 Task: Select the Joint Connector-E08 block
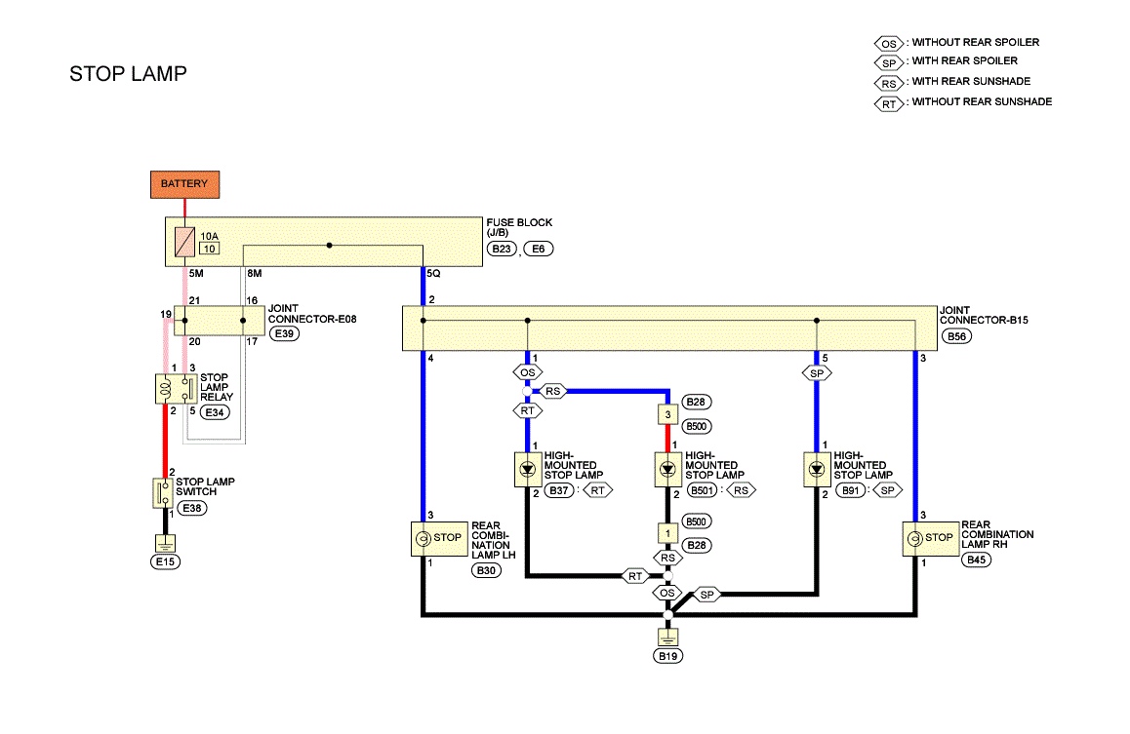click(x=220, y=321)
